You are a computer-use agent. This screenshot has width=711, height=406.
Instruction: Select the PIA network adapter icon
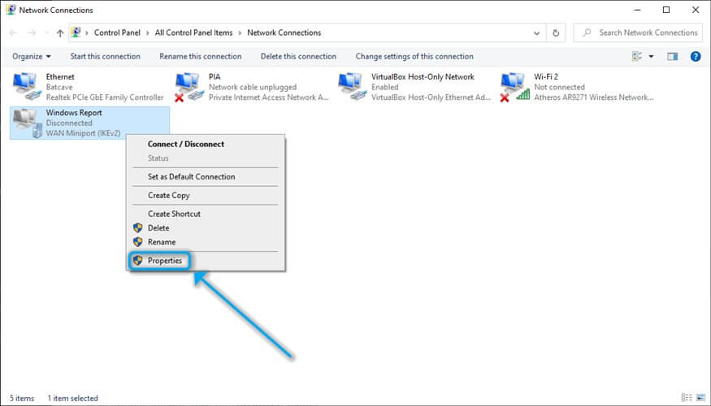(x=189, y=87)
